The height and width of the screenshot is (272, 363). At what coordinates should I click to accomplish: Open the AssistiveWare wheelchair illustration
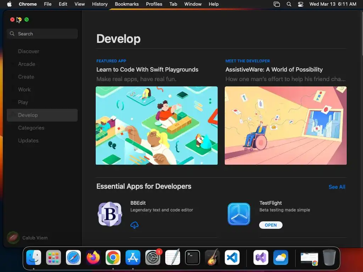coord(285,126)
